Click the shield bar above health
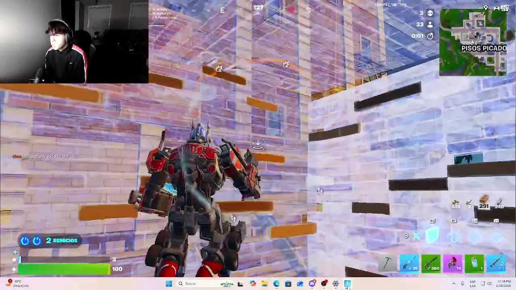516x290 pixels. [x=64, y=260]
